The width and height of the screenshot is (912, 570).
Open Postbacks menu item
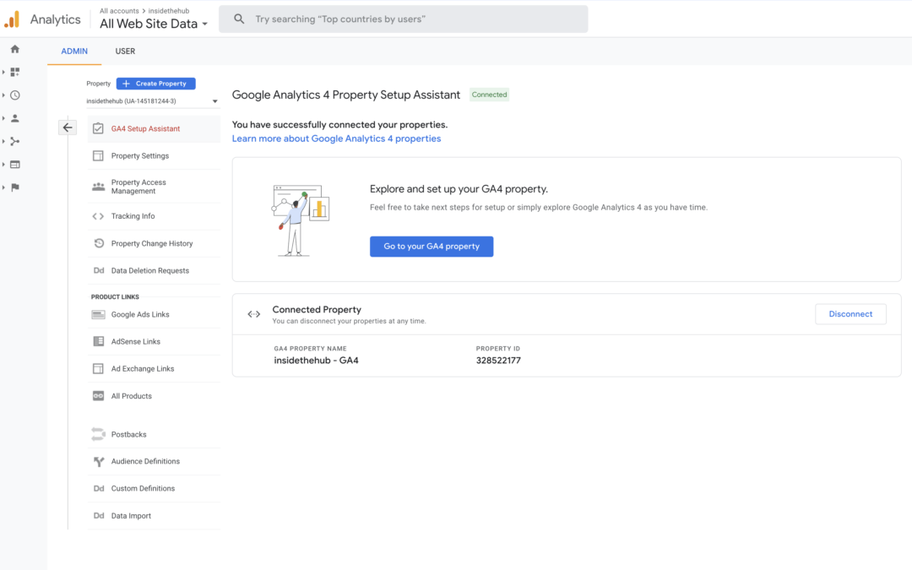click(x=155, y=435)
